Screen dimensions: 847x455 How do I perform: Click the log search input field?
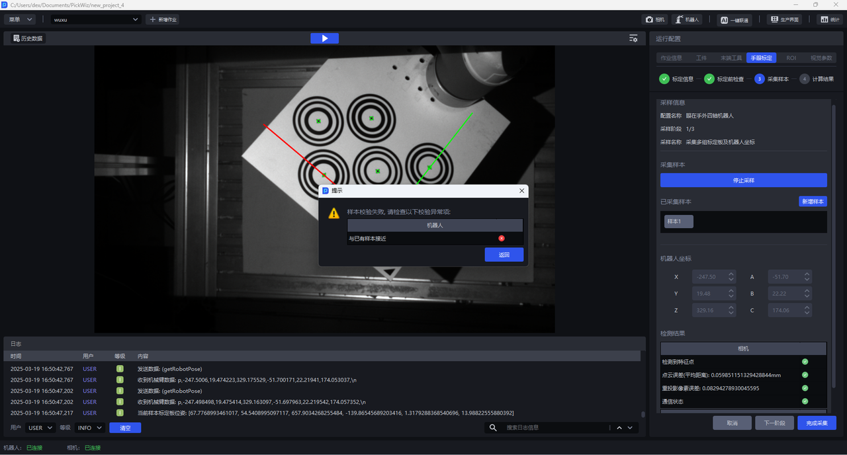[x=555, y=428]
